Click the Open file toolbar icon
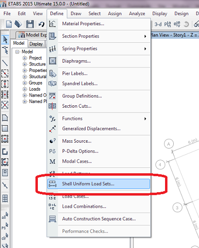The image size is (199, 248). [x=18, y=24]
